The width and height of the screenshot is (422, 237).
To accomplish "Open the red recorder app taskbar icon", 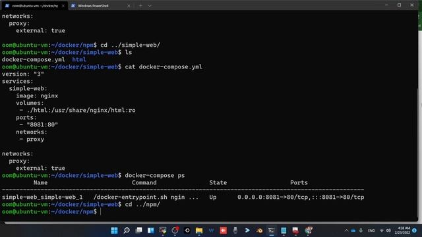I will (x=223, y=230).
